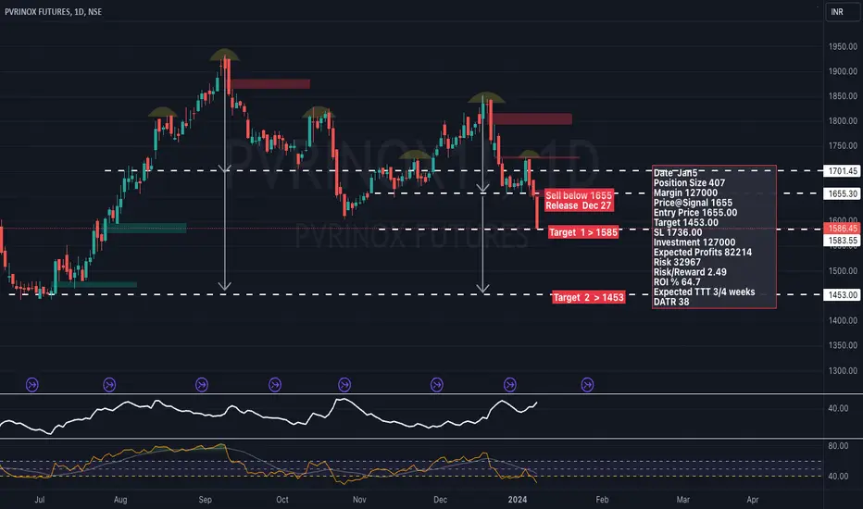Click 'Risk 32967' in the info box

tap(677, 262)
